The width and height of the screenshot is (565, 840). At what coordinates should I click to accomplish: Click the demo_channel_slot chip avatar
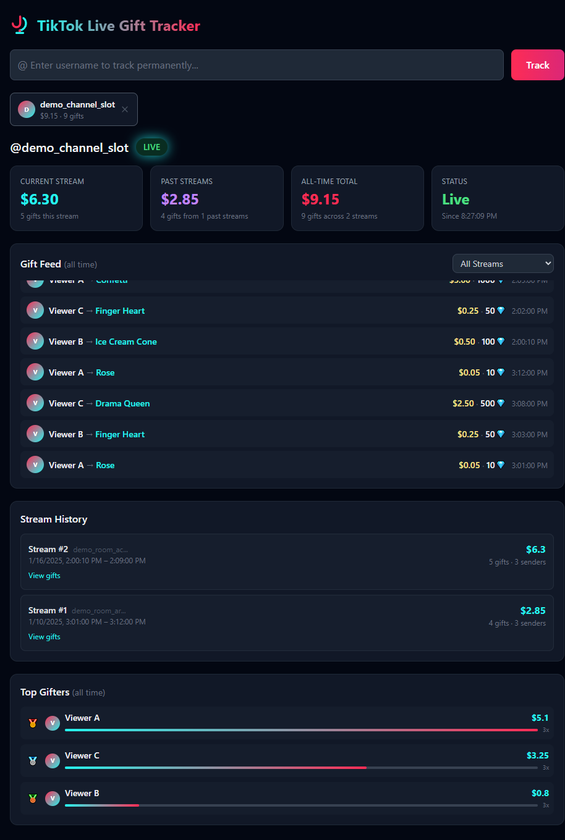pos(27,109)
